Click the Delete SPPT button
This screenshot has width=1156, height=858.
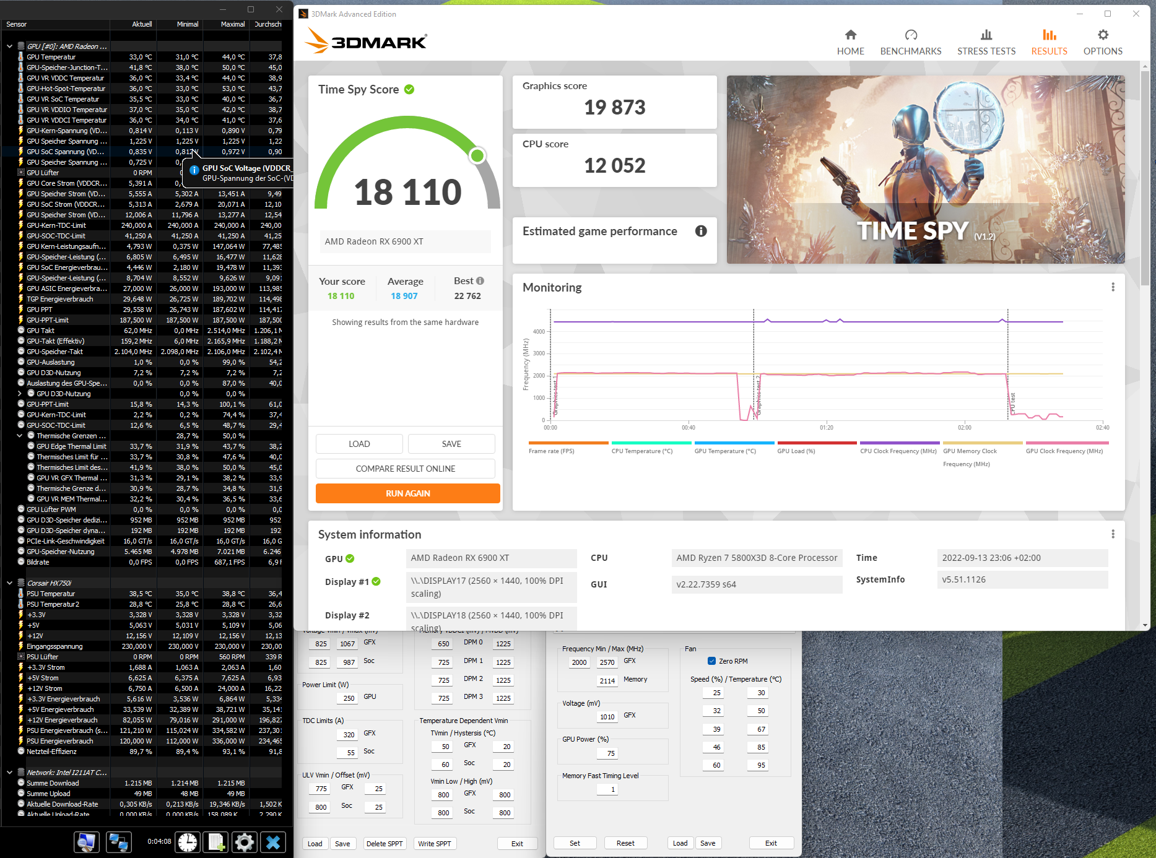click(x=384, y=844)
